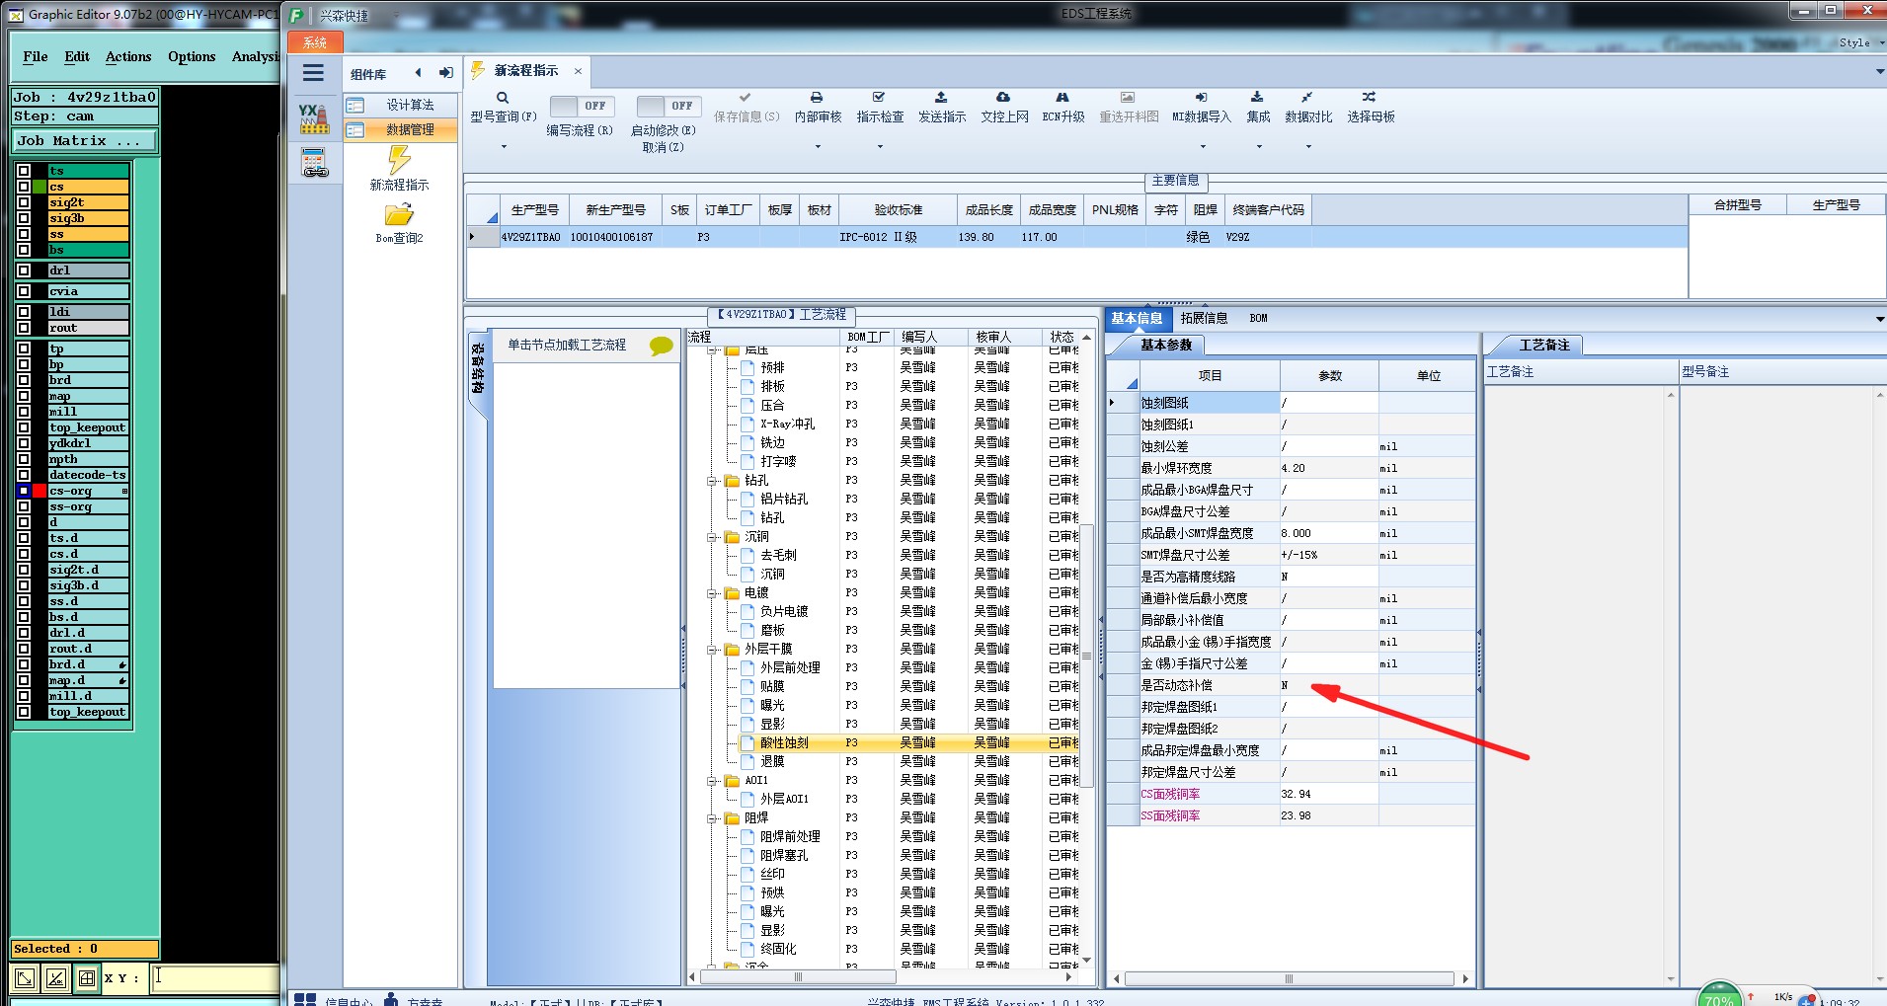Check the cvia layer checkbox
The image size is (1887, 1006).
(x=24, y=291)
